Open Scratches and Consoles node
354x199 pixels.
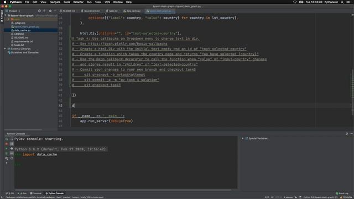click(x=23, y=53)
